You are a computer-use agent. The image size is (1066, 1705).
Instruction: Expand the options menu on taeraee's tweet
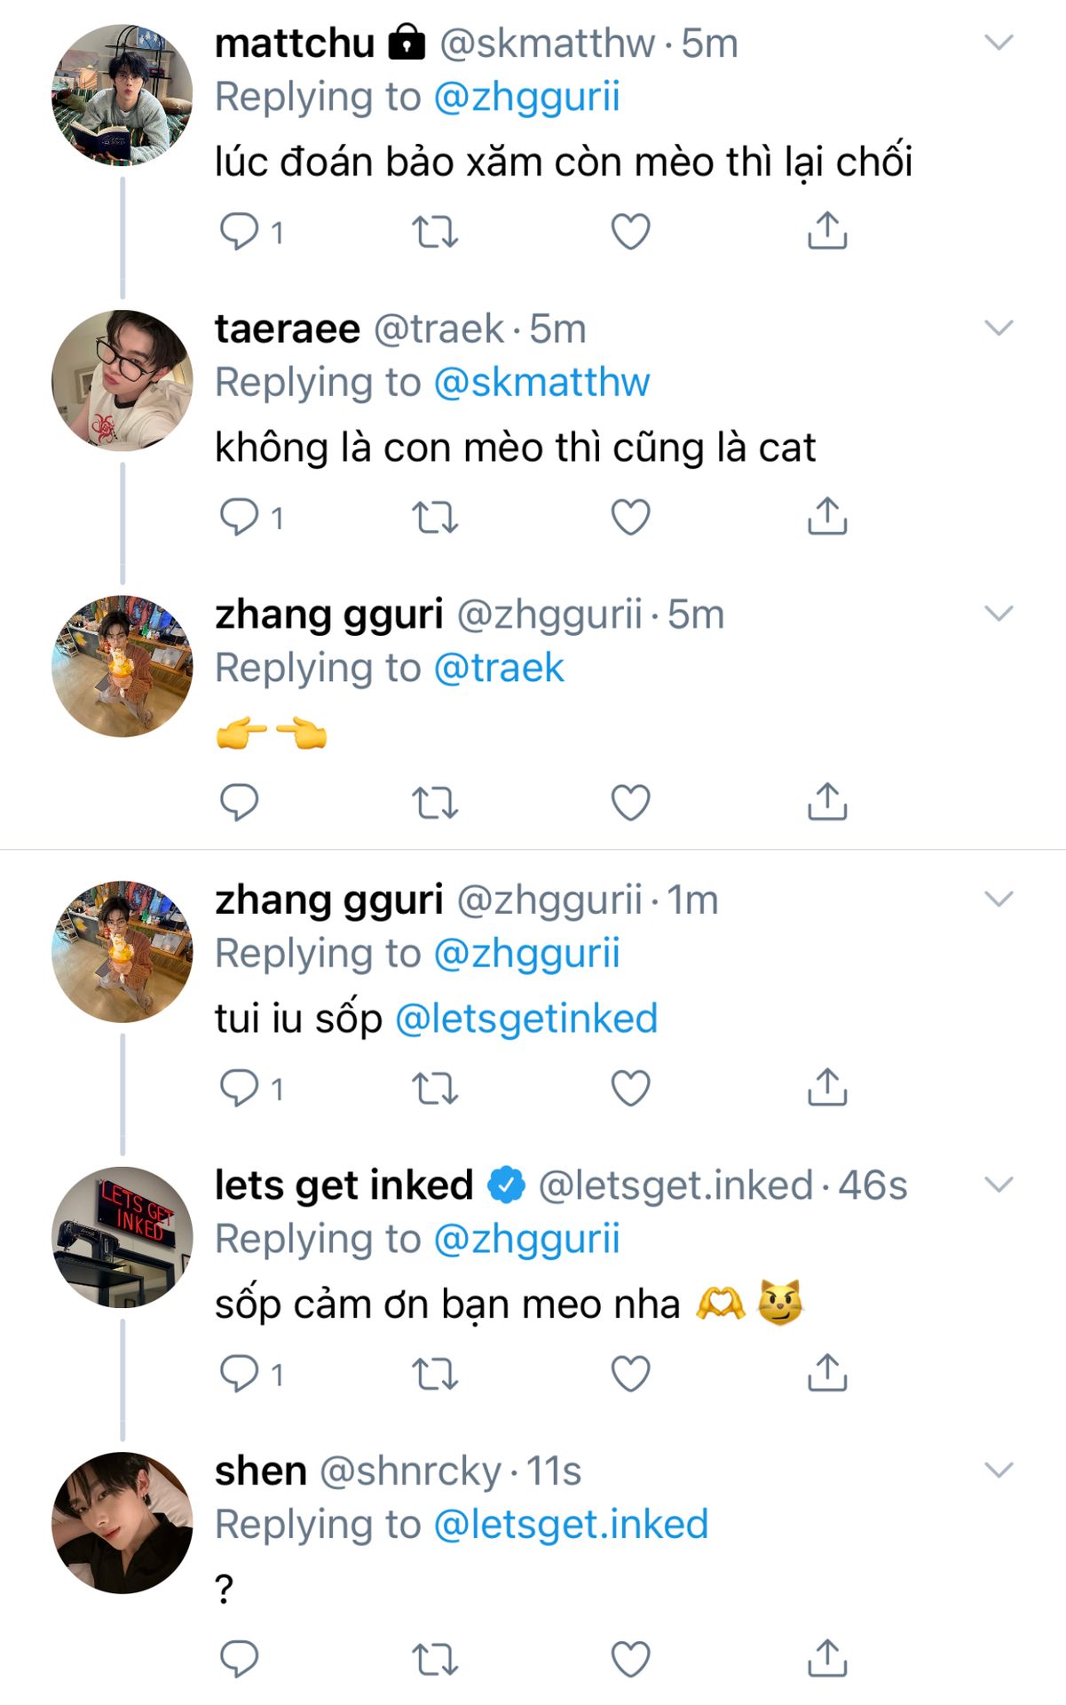pos(999,329)
